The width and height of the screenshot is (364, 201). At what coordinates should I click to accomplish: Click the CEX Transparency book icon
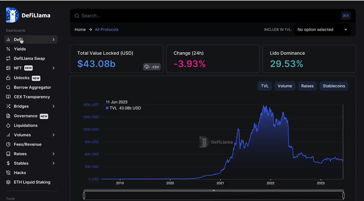(8, 97)
